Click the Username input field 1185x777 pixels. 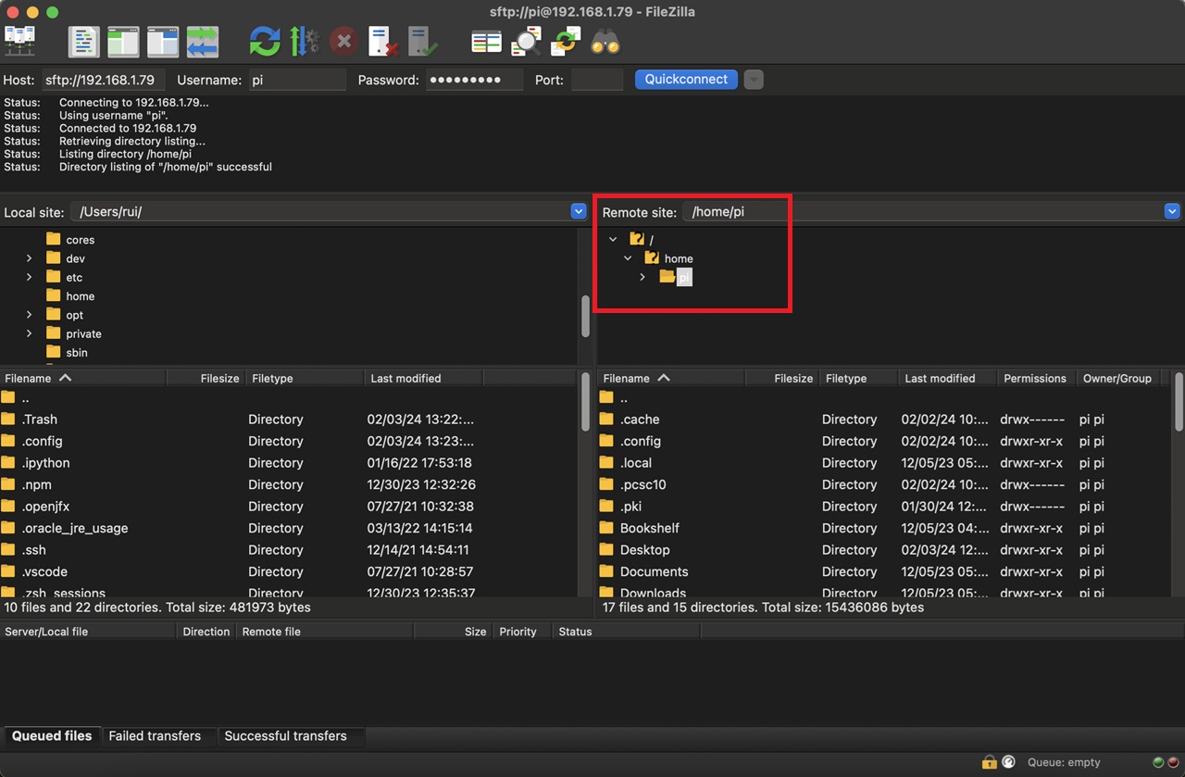tap(296, 80)
